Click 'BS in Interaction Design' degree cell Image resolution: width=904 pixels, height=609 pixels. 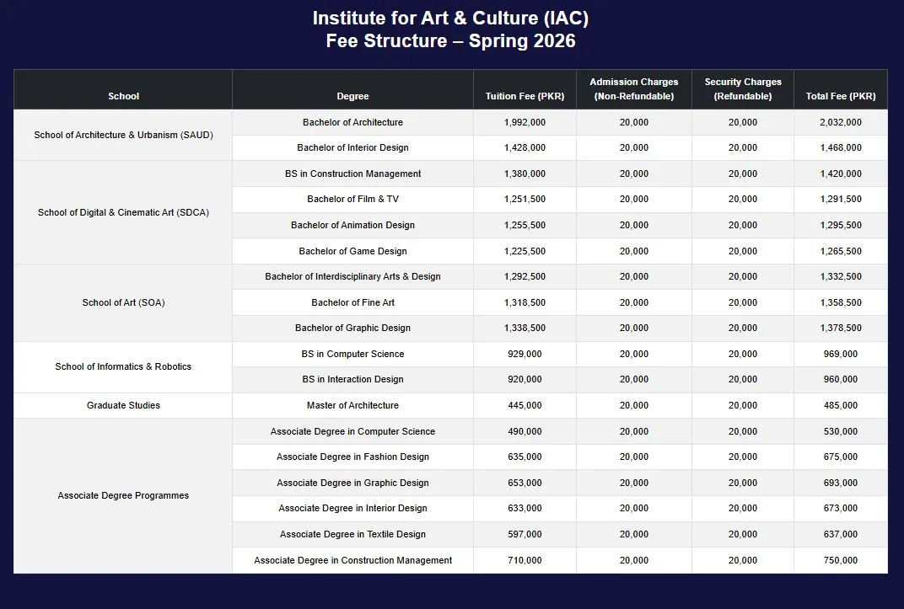coord(352,379)
